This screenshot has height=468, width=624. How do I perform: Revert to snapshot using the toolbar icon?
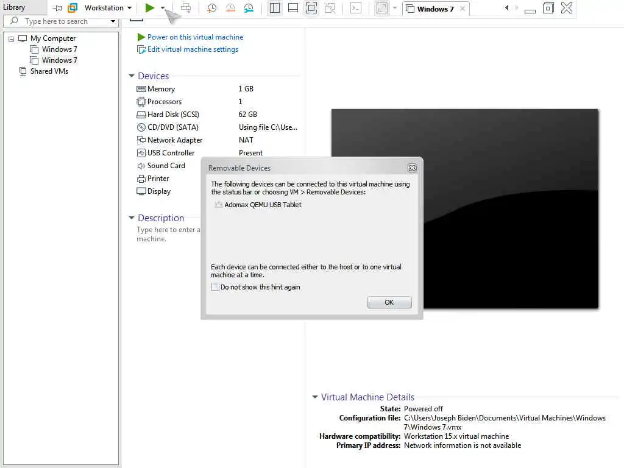[230, 8]
